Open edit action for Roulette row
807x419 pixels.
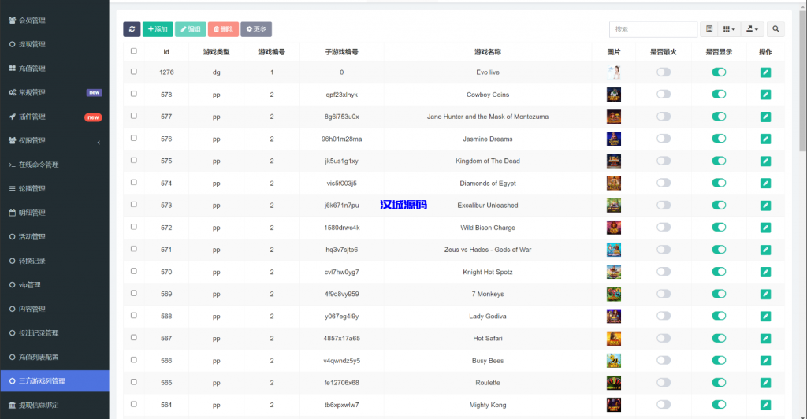765,383
